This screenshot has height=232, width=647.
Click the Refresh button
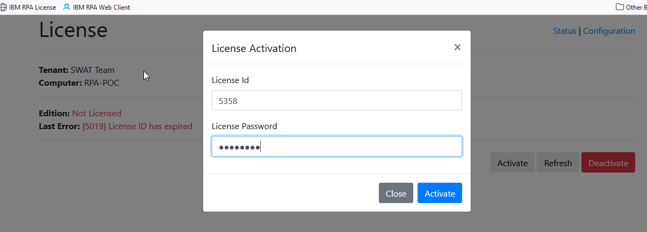click(558, 163)
